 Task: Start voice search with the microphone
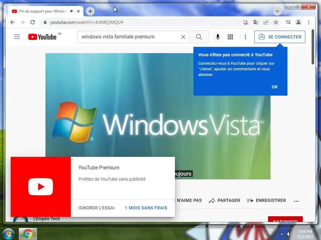tap(218, 37)
